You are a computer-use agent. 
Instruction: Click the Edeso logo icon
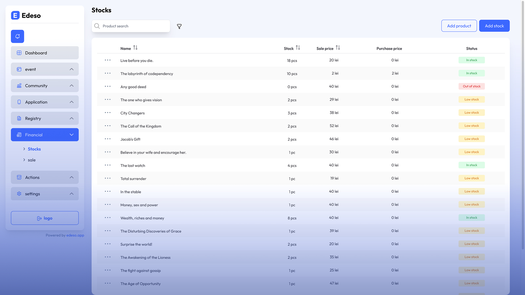(15, 15)
